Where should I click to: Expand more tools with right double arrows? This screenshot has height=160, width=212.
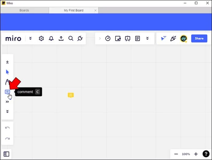7,102
